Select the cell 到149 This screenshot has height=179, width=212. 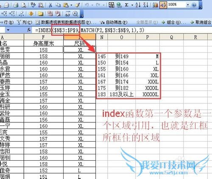[x=122, y=56]
